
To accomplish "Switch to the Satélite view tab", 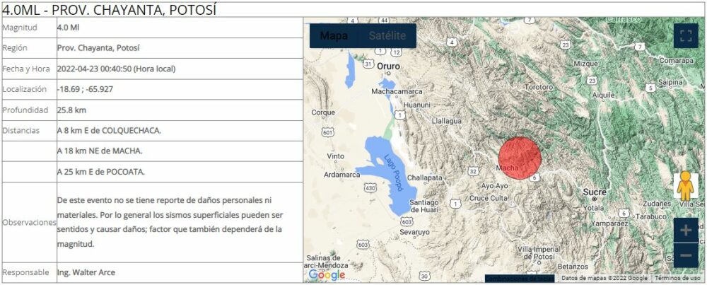I will tap(386, 36).
